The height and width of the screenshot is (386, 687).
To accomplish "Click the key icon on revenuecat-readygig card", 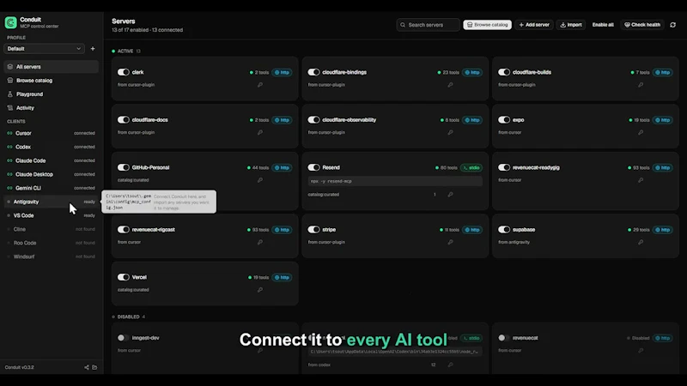I will 641,180.
